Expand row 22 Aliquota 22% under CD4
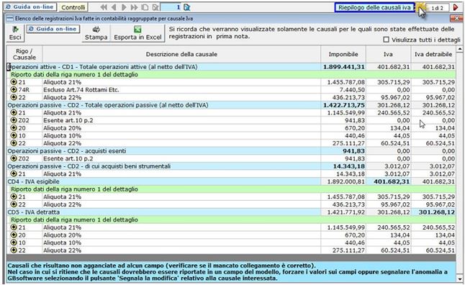This screenshot has width=465, height=285. pyautogui.click(x=14, y=204)
